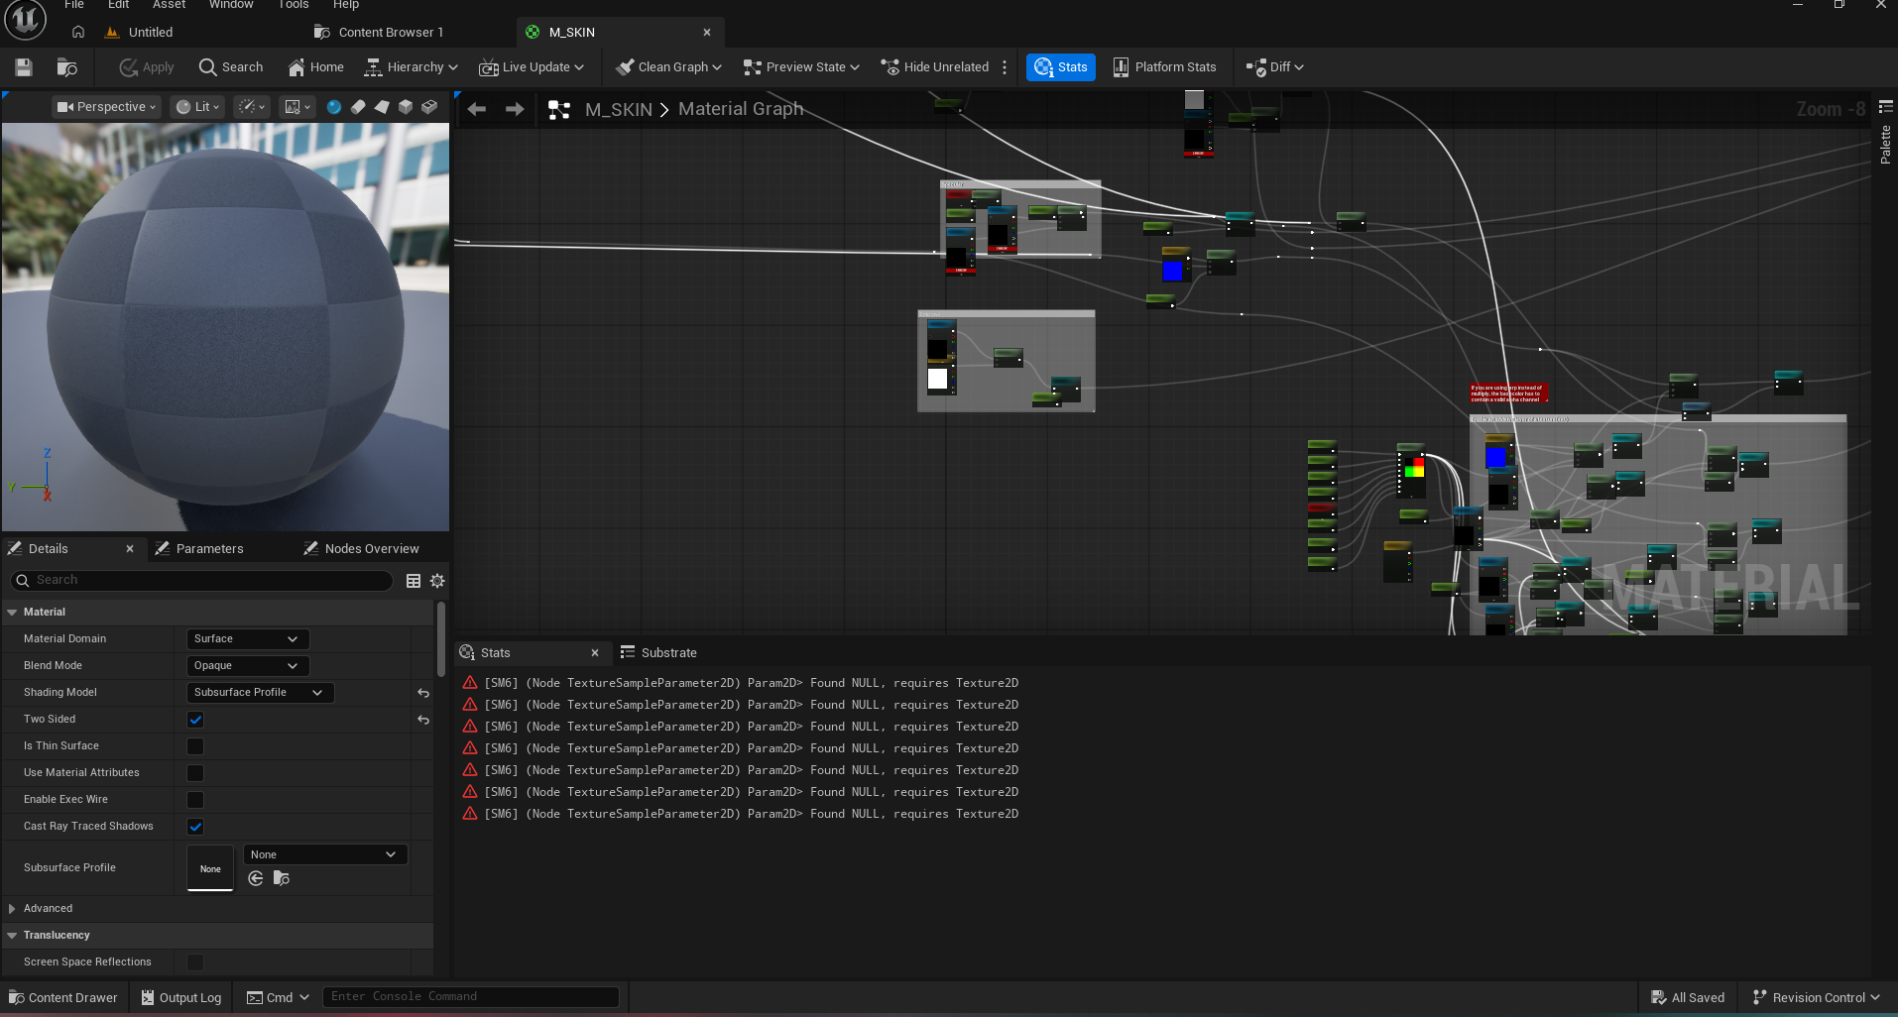Open the Shading Model dropdown
The height and width of the screenshot is (1017, 1898).
point(259,693)
